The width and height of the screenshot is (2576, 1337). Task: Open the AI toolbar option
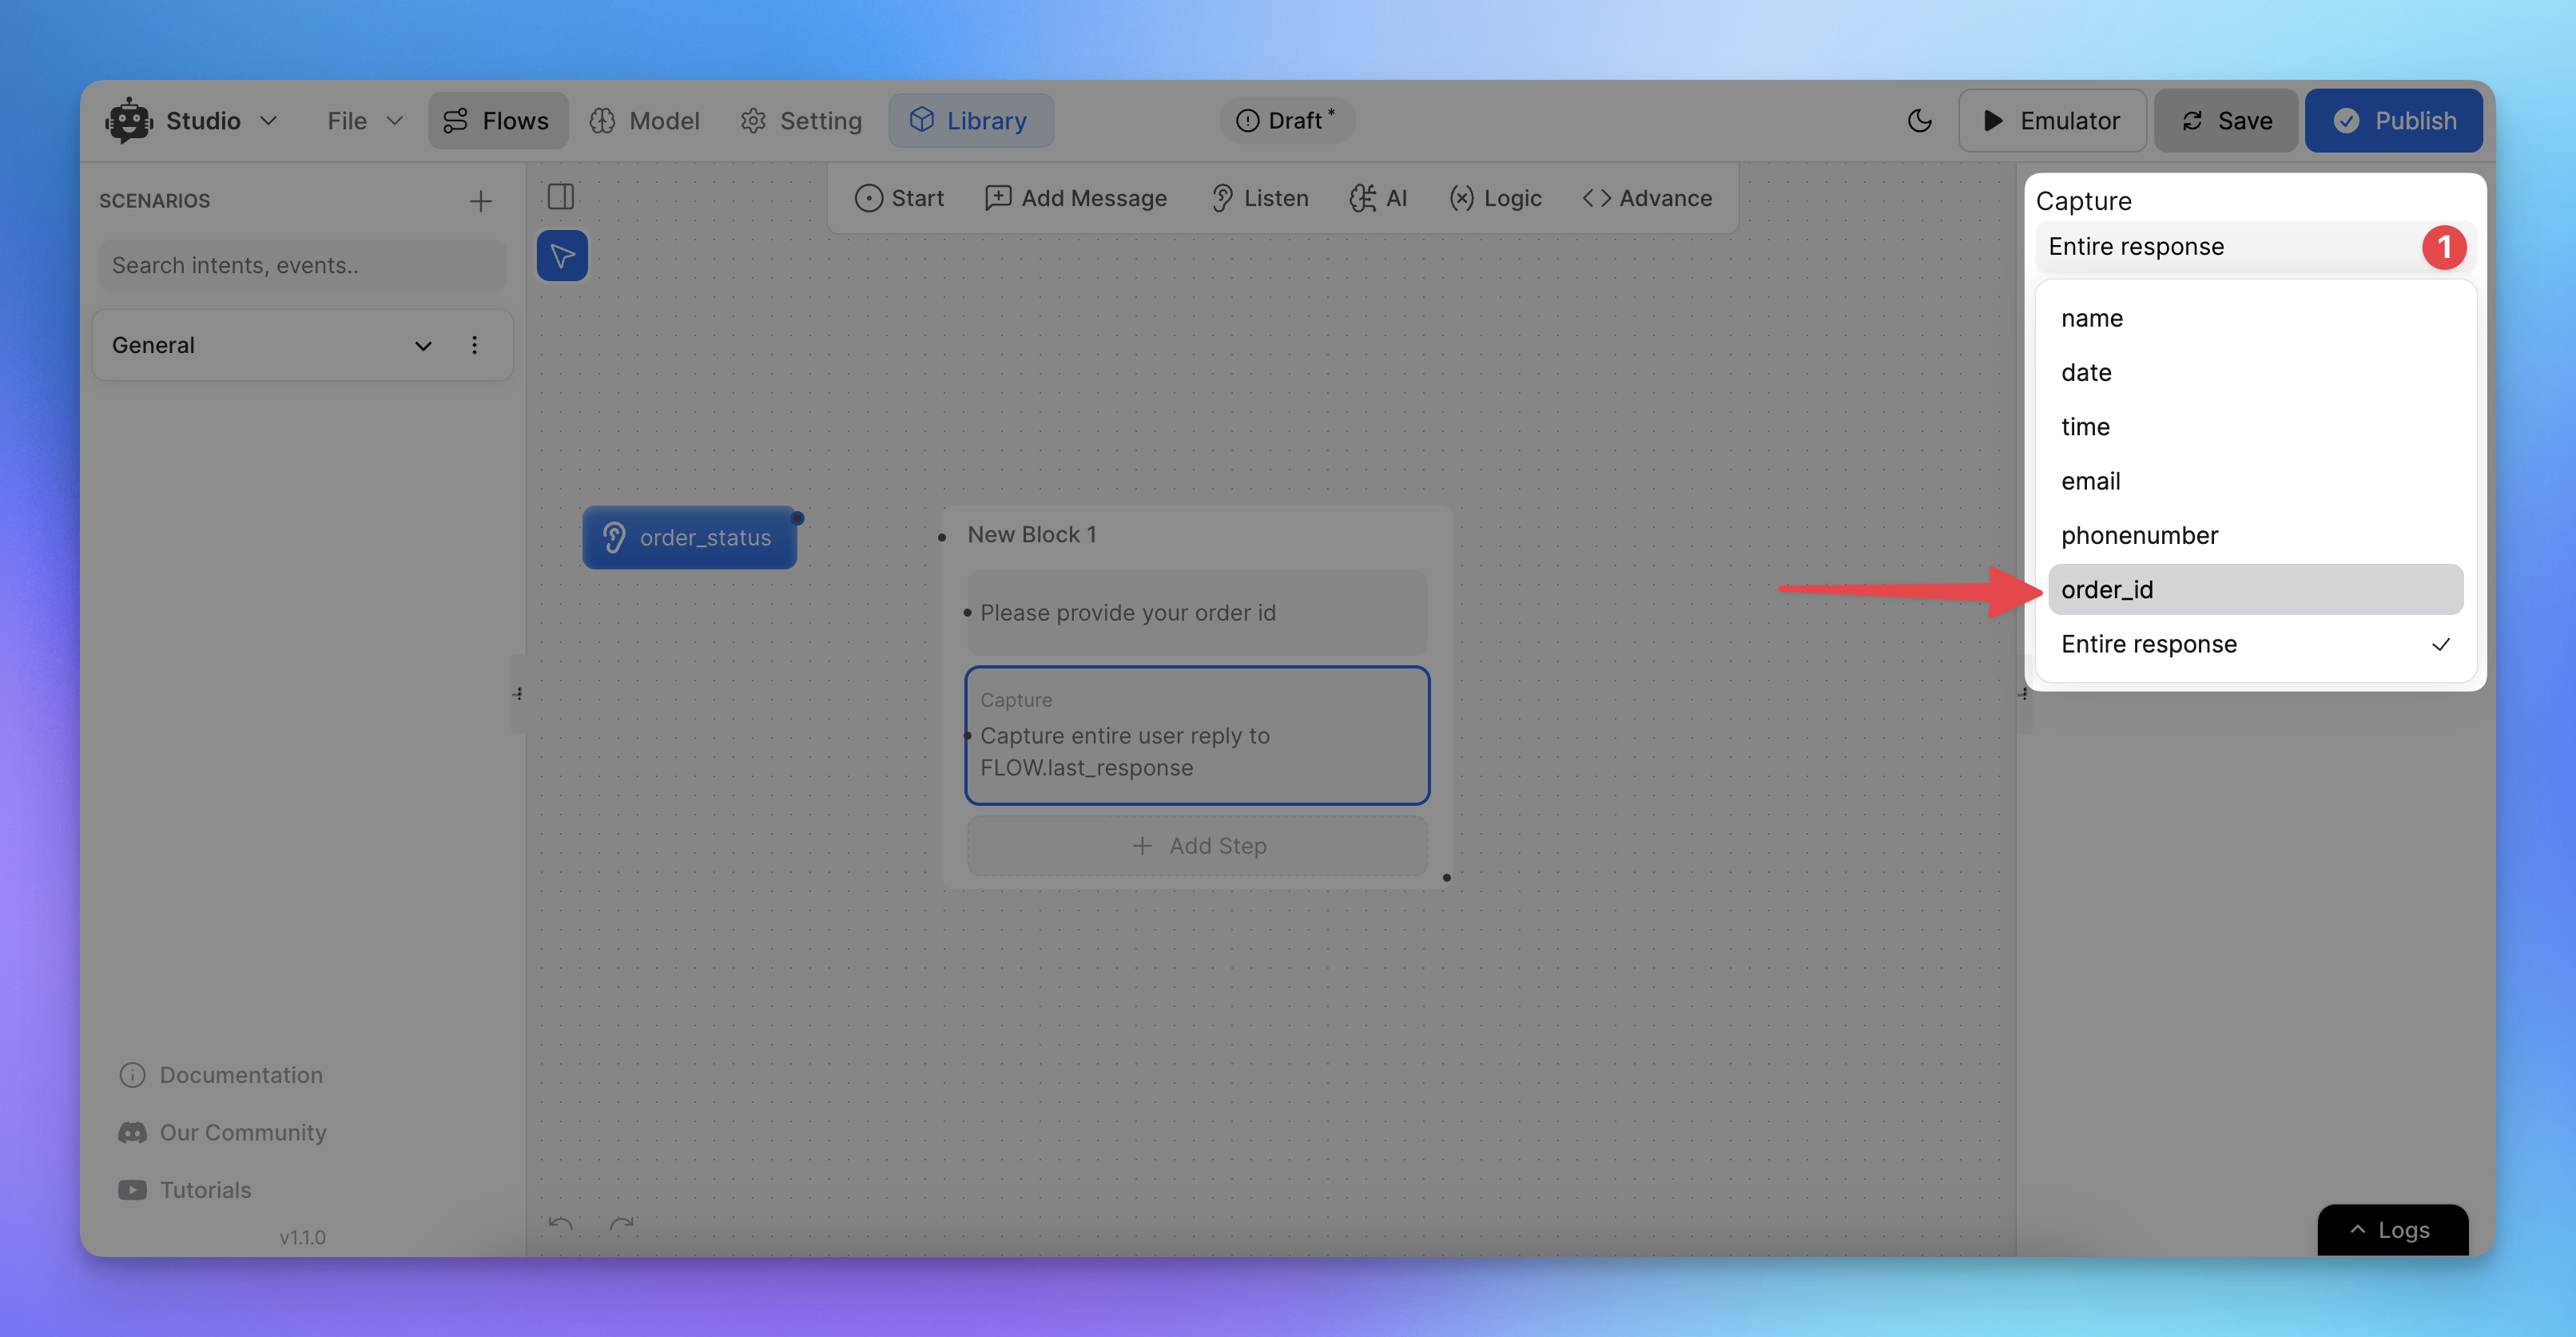pyautogui.click(x=1378, y=198)
